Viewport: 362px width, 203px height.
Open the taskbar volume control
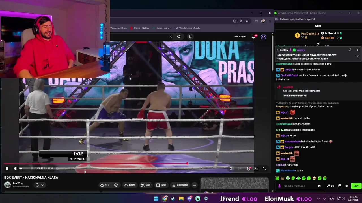click(x=343, y=199)
